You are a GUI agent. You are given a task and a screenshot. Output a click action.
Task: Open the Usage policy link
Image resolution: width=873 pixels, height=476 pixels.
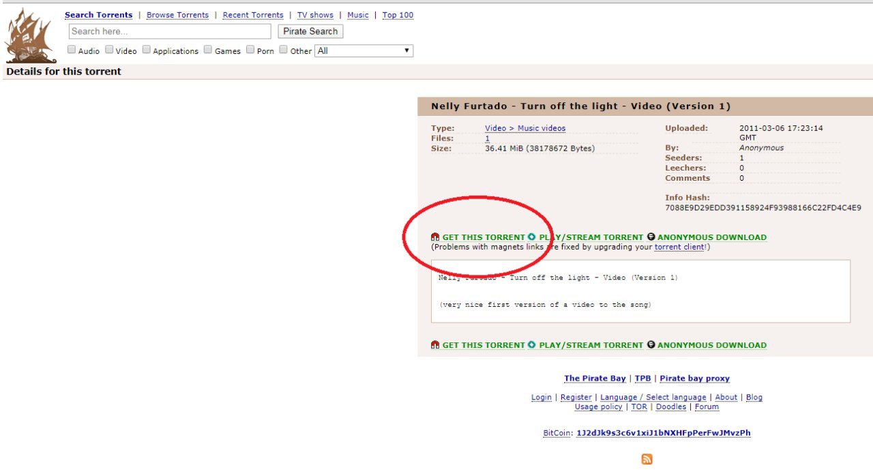click(599, 407)
